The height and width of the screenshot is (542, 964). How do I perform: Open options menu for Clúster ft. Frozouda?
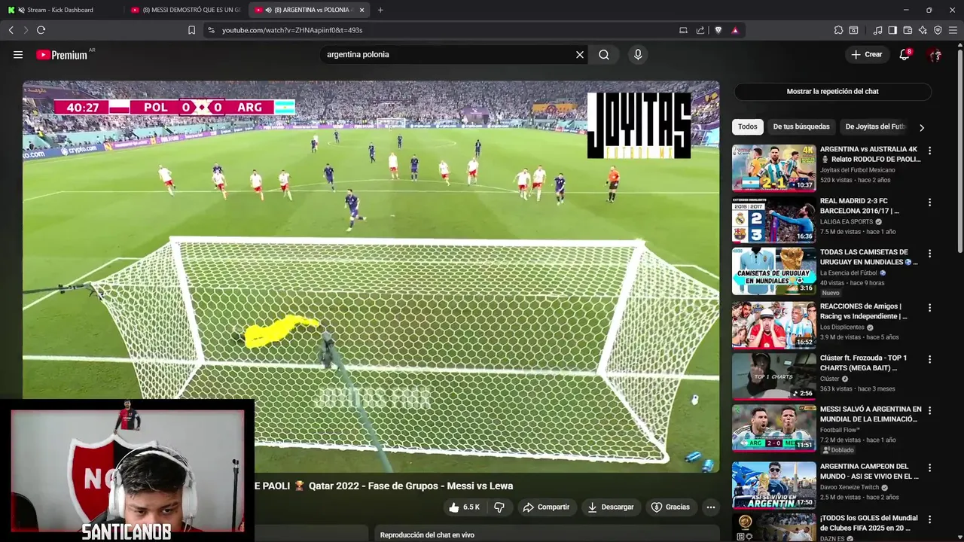pyautogui.click(x=929, y=359)
